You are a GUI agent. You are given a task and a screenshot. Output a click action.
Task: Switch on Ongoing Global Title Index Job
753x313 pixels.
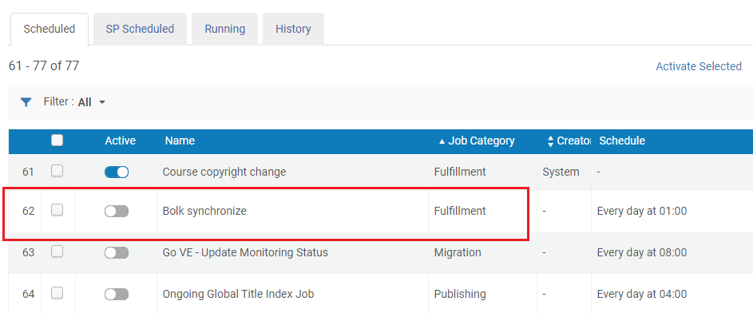pos(117,294)
